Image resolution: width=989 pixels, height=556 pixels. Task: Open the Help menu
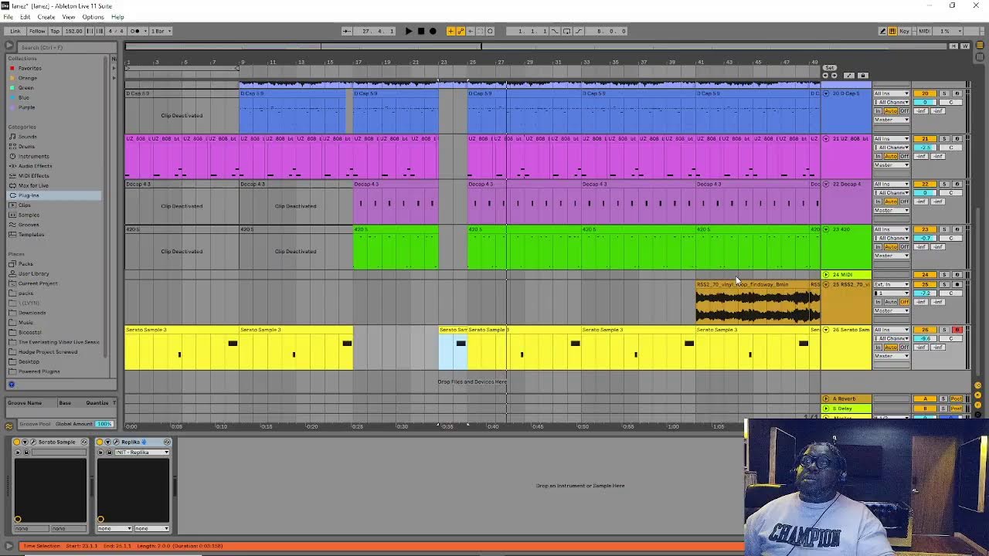(x=117, y=17)
